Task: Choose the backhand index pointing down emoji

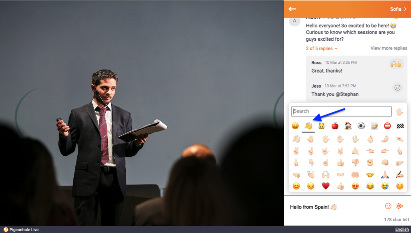Action: pos(311,163)
